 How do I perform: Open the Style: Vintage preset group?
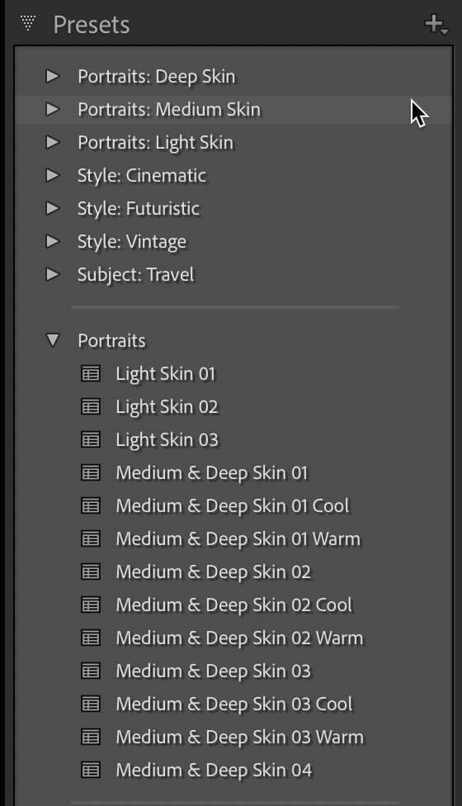click(132, 242)
